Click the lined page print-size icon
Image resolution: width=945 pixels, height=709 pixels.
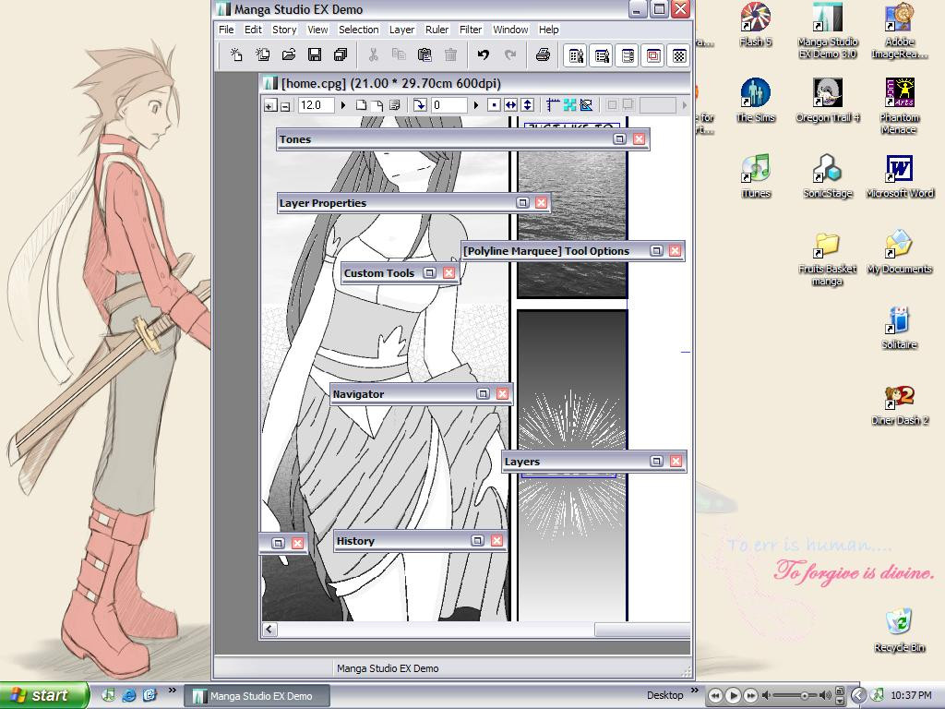pyautogui.click(x=394, y=105)
